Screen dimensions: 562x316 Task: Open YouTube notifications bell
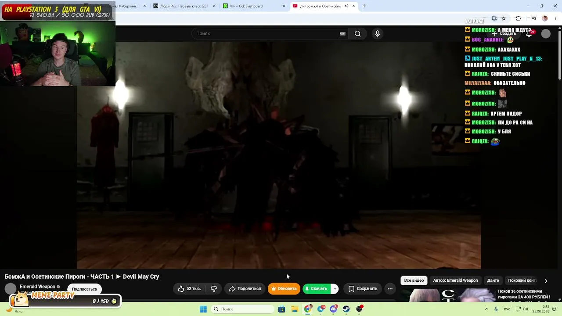pyautogui.click(x=529, y=34)
